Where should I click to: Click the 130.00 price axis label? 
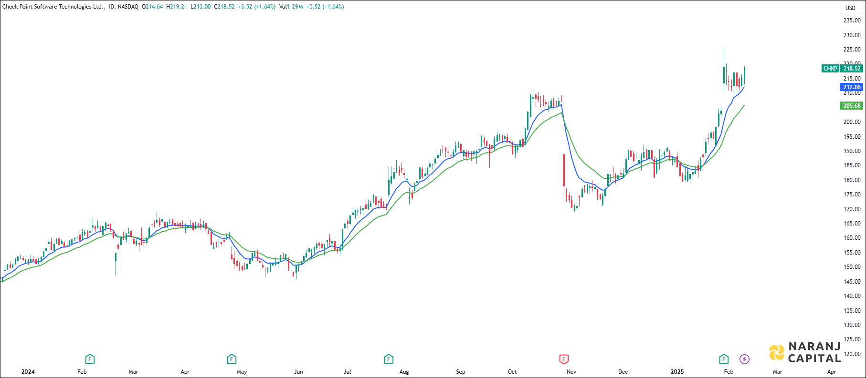[852, 325]
